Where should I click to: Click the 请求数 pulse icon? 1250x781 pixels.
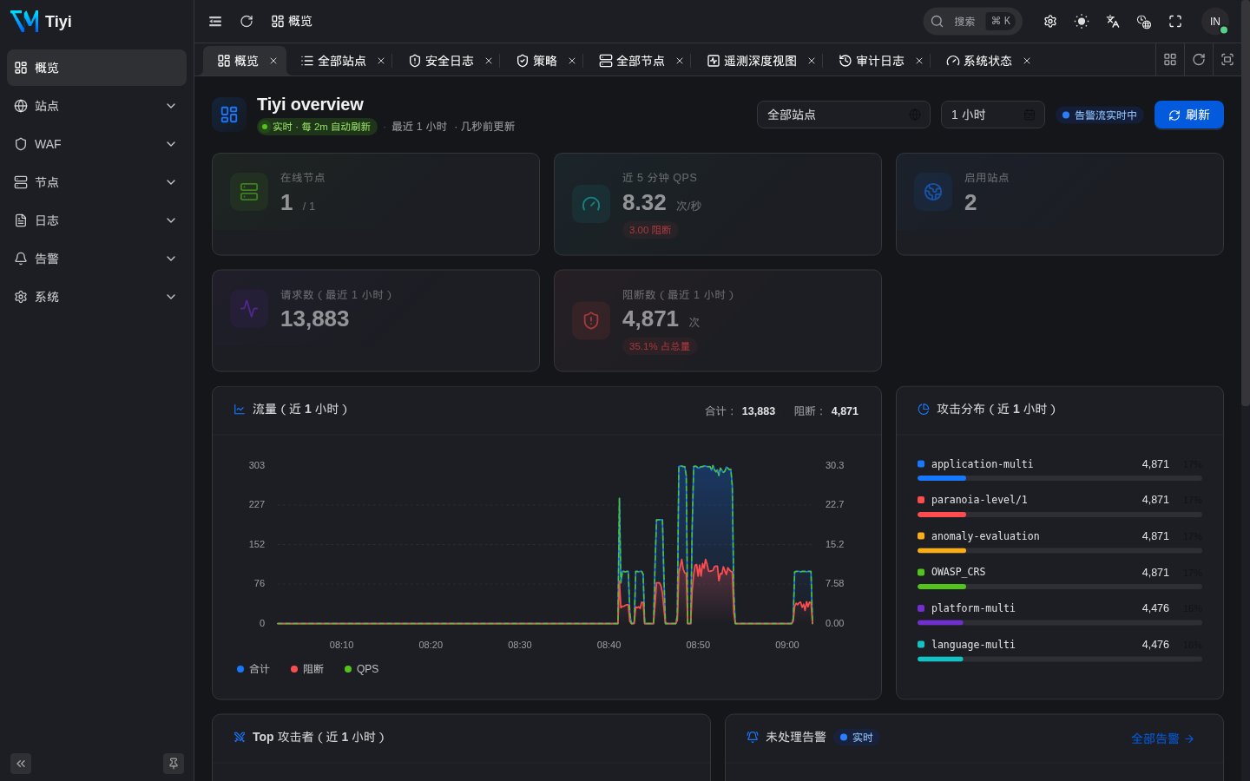click(x=249, y=308)
